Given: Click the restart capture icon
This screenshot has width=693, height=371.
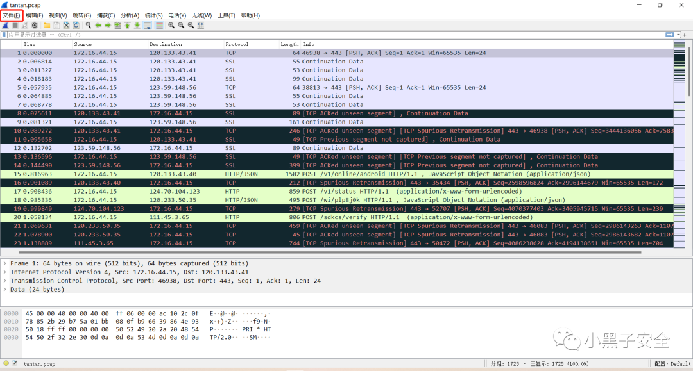Looking at the screenshot, I should pyautogui.click(x=25, y=26).
